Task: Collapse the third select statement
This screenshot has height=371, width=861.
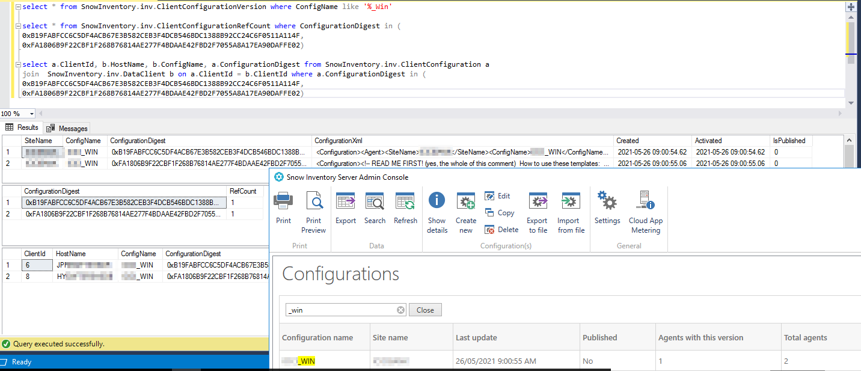Action: click(17, 64)
